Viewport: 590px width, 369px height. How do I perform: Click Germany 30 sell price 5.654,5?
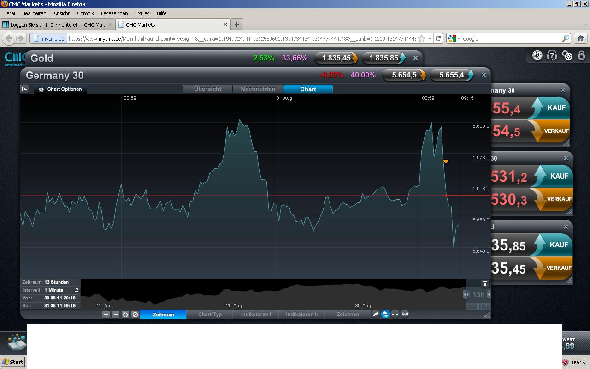(404, 75)
